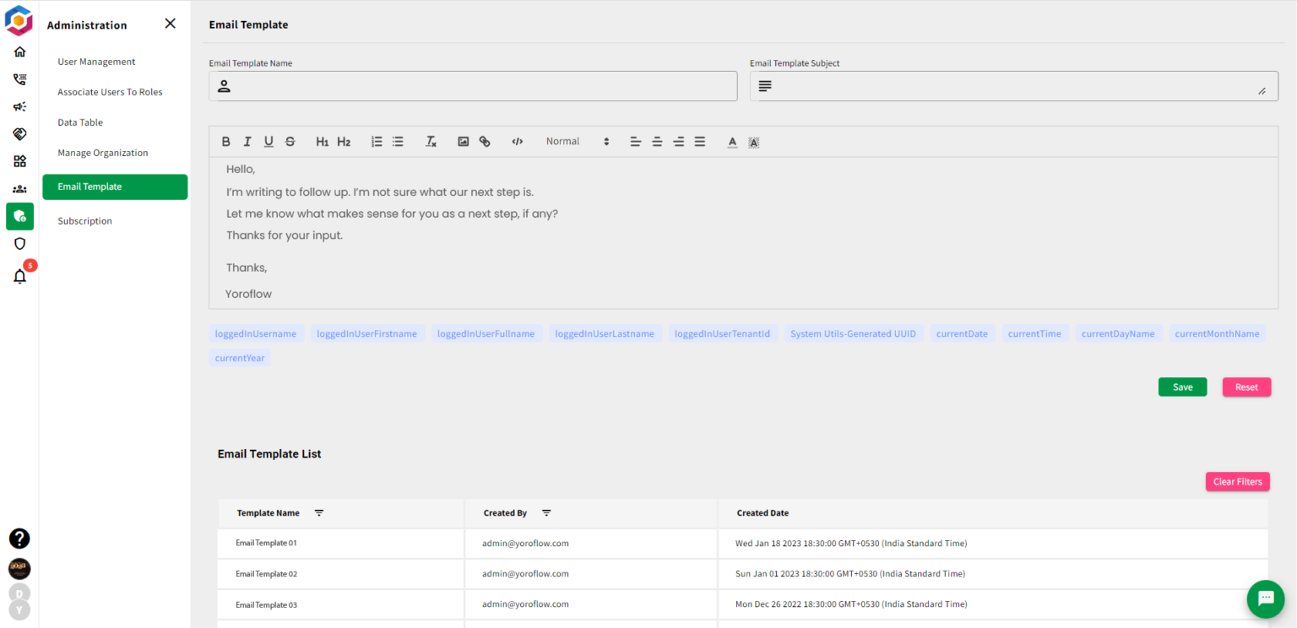The width and height of the screenshot is (1297, 628).
Task: Toggle bold formatting in the editor
Action: pyautogui.click(x=226, y=141)
